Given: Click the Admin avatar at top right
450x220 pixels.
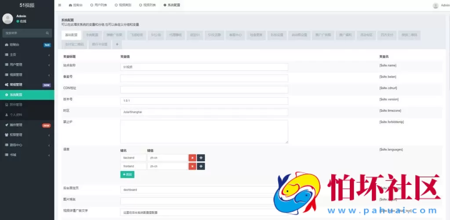Looking at the screenshot, I should click(x=435, y=5).
